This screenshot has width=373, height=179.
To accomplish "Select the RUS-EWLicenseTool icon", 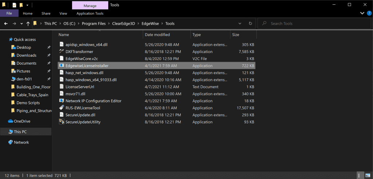I will pos(62,108).
